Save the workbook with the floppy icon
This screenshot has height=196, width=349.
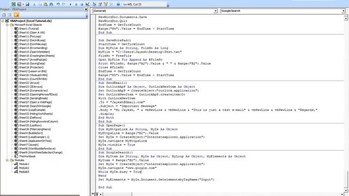coord(27,4)
